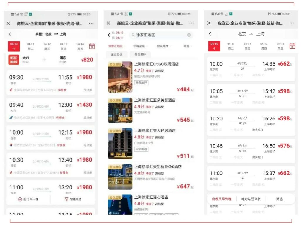The image size is (301, 225).
Task: Select the 09:40 flight priced ¥1430
Action: pyautogui.click(x=51, y=110)
